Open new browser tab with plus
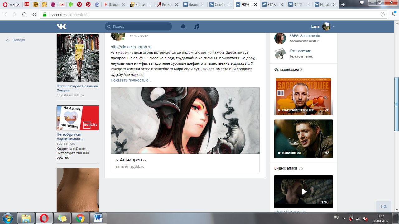Screen dimensions: 399x224 pos(343,5)
